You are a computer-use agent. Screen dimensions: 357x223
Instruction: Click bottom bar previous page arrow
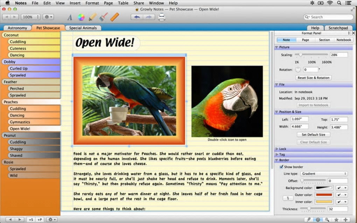(10, 220)
